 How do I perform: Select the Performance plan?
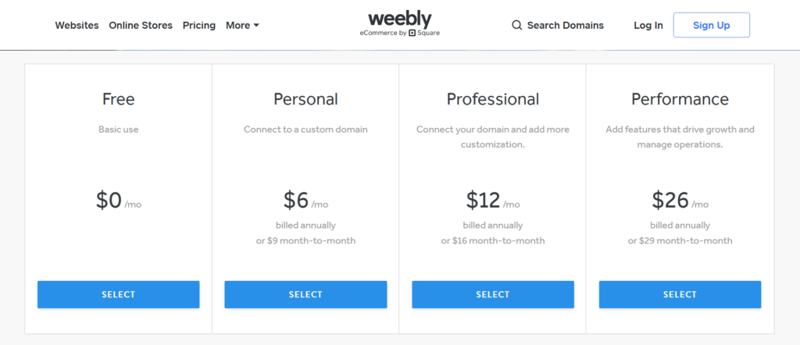pos(680,294)
